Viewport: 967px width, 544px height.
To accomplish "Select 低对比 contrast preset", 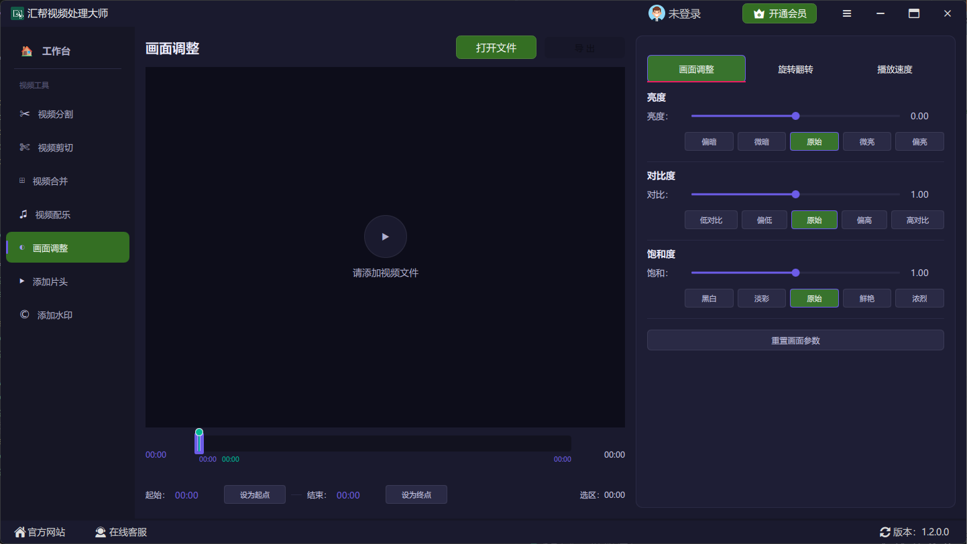I will pyautogui.click(x=711, y=220).
